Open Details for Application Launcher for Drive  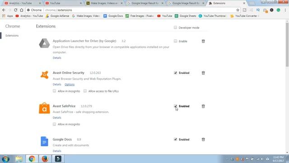pos(57,58)
